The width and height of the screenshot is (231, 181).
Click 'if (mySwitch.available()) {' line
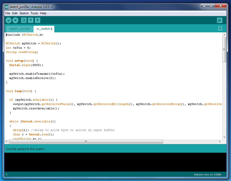(33, 100)
